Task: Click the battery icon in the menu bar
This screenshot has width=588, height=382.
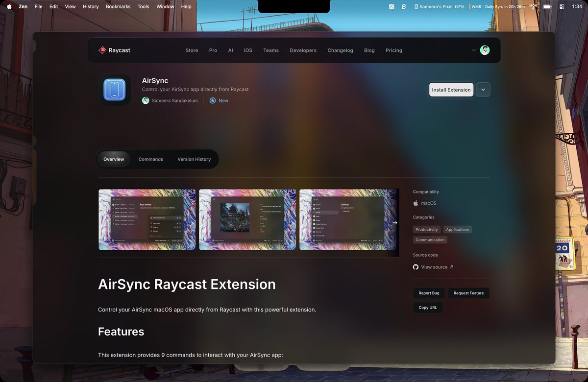Action: [547, 6]
